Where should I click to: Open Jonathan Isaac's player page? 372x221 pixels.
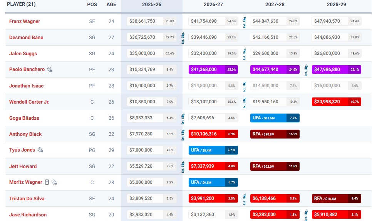pos(27,86)
